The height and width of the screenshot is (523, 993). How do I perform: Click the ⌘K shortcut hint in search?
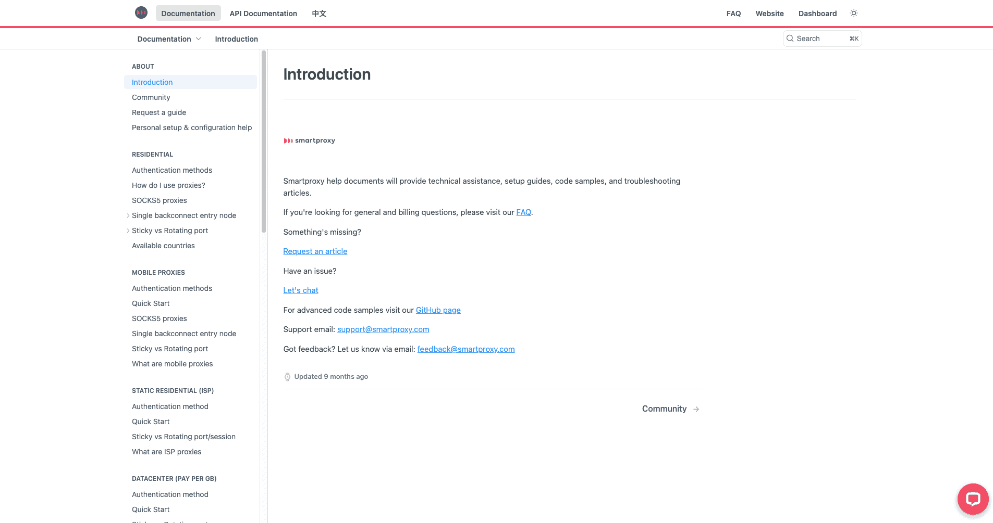tap(854, 39)
